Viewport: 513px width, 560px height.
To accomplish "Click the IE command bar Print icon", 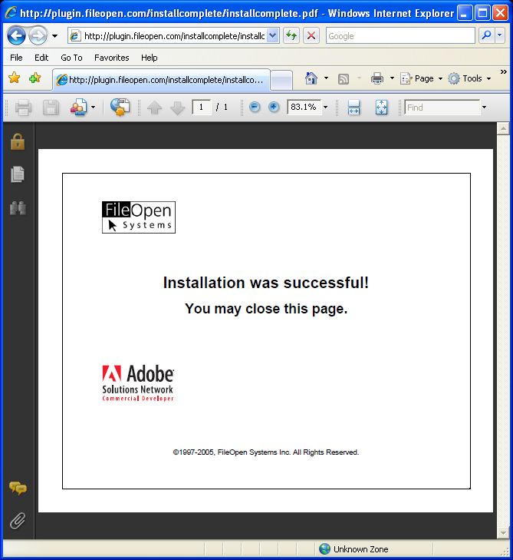I will [x=377, y=78].
